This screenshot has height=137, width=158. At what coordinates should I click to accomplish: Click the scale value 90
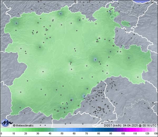pyautogui.click(x=111, y=134)
